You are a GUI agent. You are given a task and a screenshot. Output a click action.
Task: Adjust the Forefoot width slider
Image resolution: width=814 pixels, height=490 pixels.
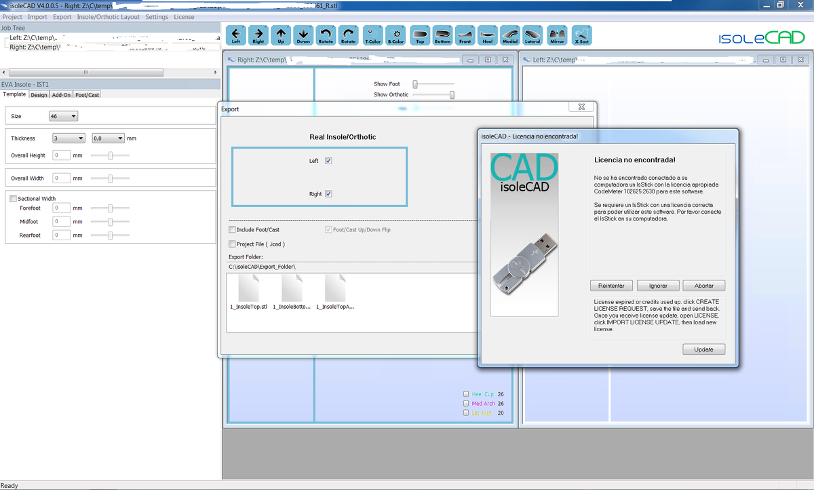click(x=110, y=208)
